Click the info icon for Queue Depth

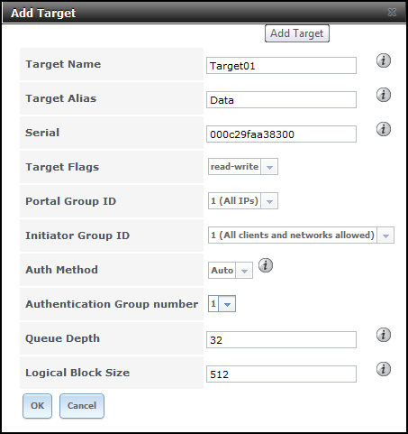[x=384, y=335]
